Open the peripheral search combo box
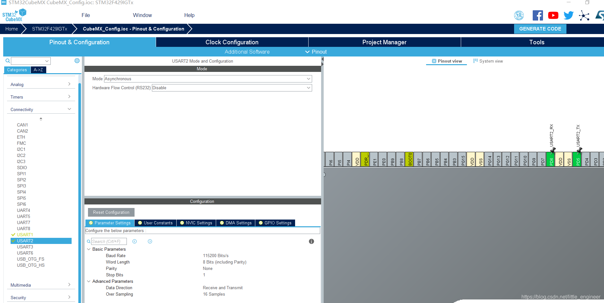The width and height of the screenshot is (604, 303). click(x=31, y=61)
